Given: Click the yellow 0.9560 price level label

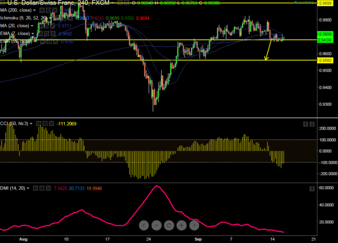Looking at the screenshot, I should [x=325, y=60].
